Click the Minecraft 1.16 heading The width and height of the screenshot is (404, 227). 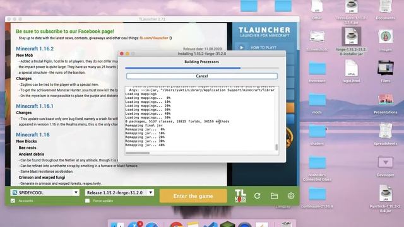[33, 134]
